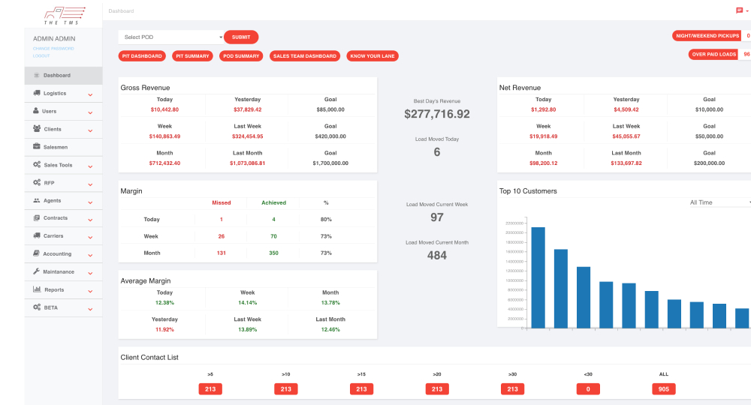
Task: Open the Select POD dropdown
Action: pyautogui.click(x=170, y=37)
